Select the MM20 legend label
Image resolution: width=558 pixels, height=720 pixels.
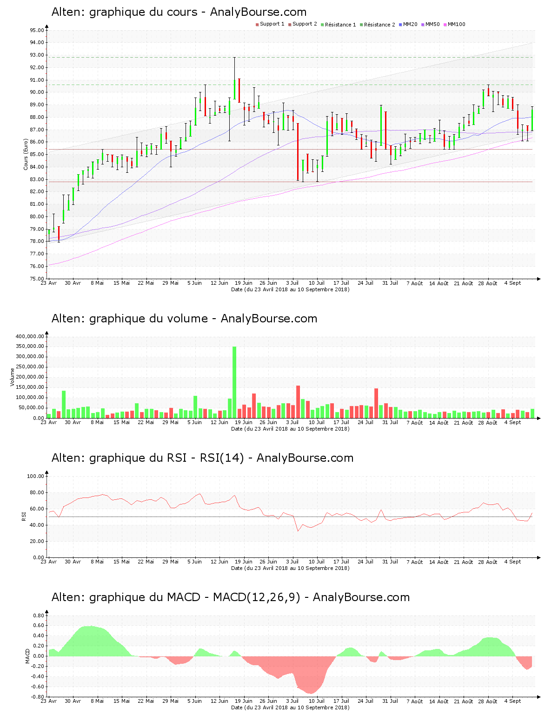410,25
